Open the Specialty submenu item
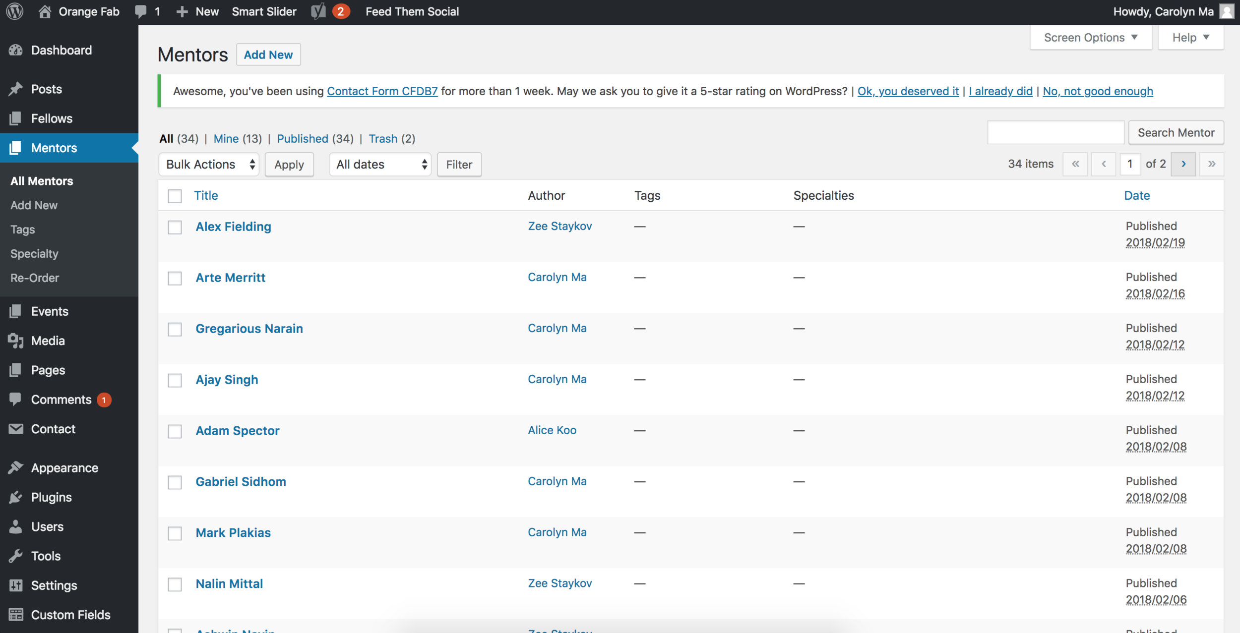Screen dimensions: 1240x633 pyautogui.click(x=34, y=254)
